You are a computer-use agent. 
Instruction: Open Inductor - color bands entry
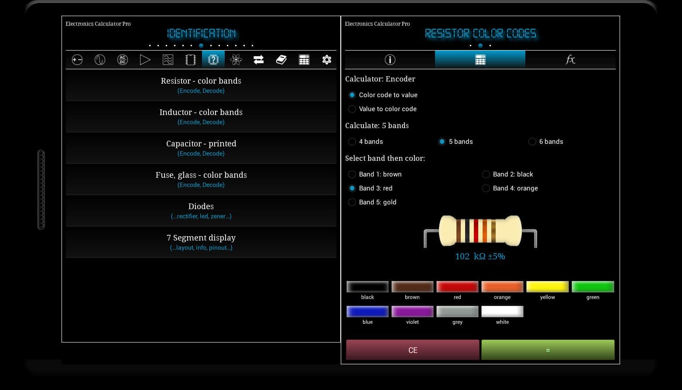[x=201, y=116]
